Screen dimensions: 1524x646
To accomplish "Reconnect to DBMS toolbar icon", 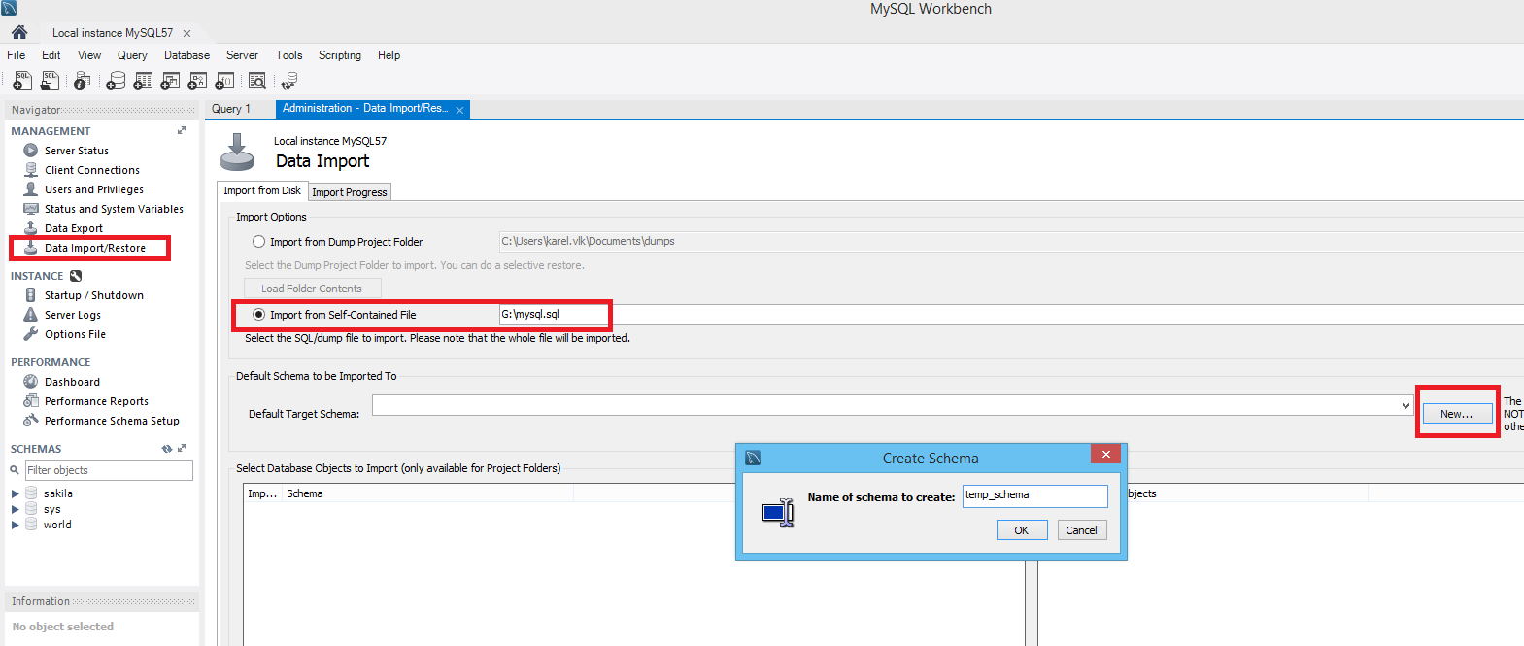I will tap(289, 82).
